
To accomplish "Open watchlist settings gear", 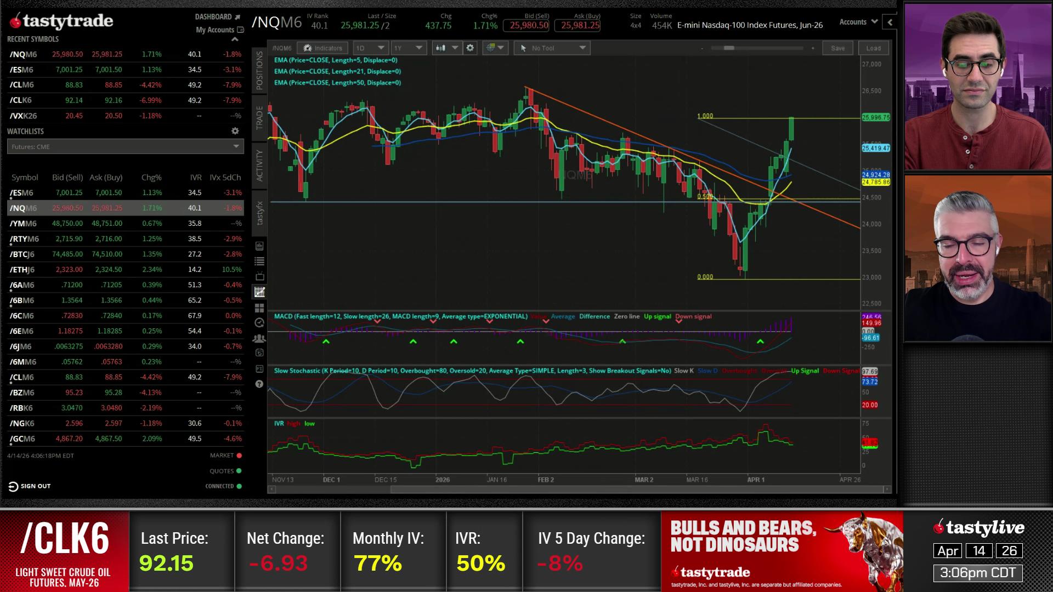I will click(235, 131).
